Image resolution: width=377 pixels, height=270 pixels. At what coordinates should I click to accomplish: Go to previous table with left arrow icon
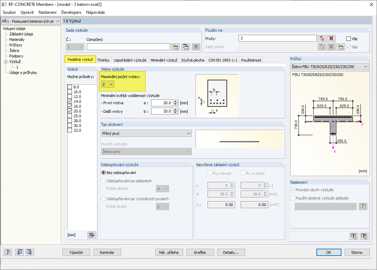pos(19,252)
